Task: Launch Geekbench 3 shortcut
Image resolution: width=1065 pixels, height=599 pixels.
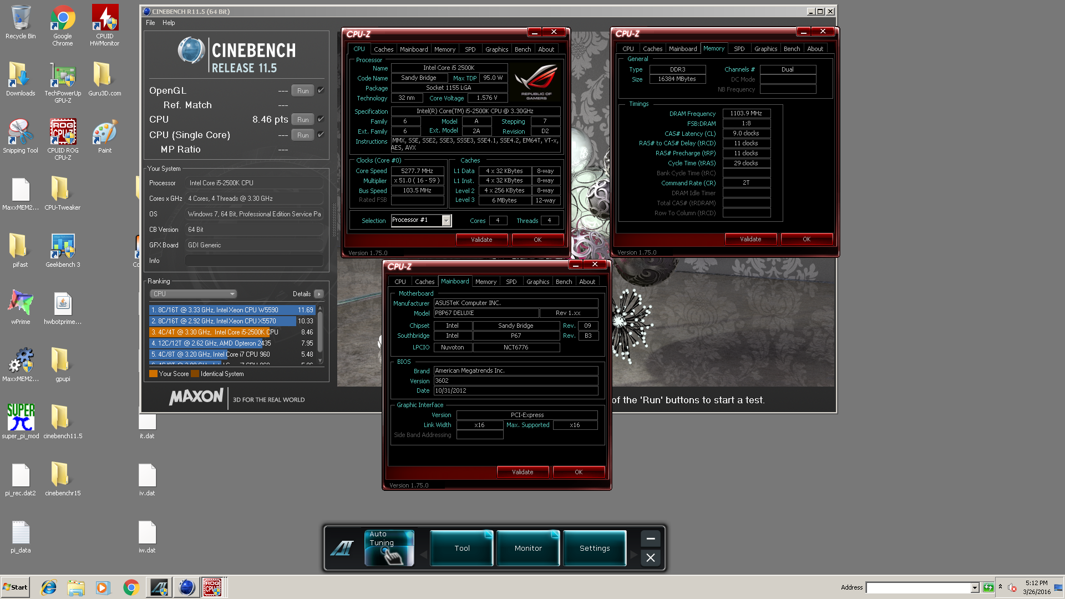Action: coord(63,251)
